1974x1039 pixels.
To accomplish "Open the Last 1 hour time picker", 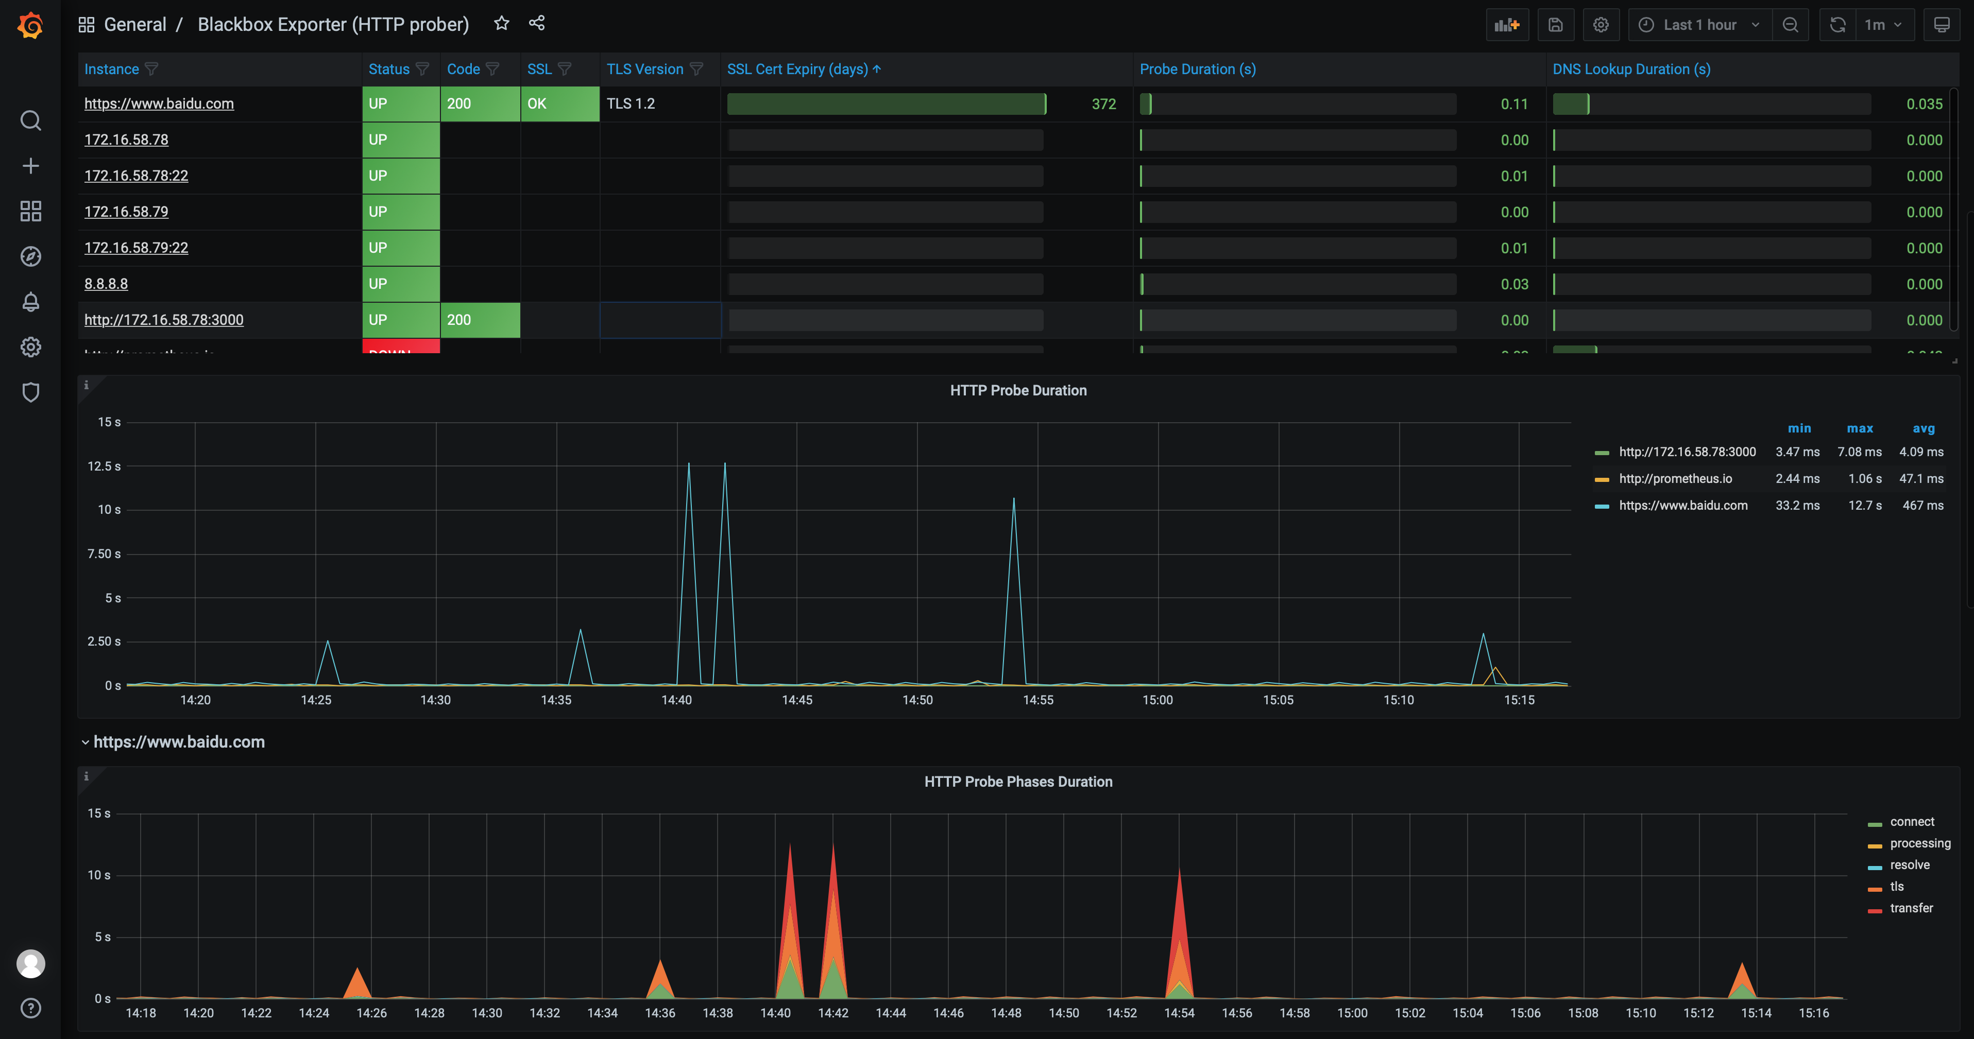I will point(1699,25).
